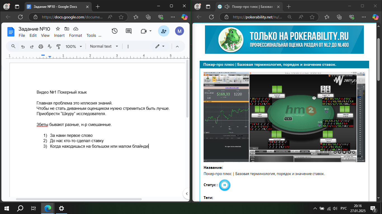Click the left indent ruler marker
Viewport: 382px width, 214px height.
pyautogui.click(x=50, y=57)
